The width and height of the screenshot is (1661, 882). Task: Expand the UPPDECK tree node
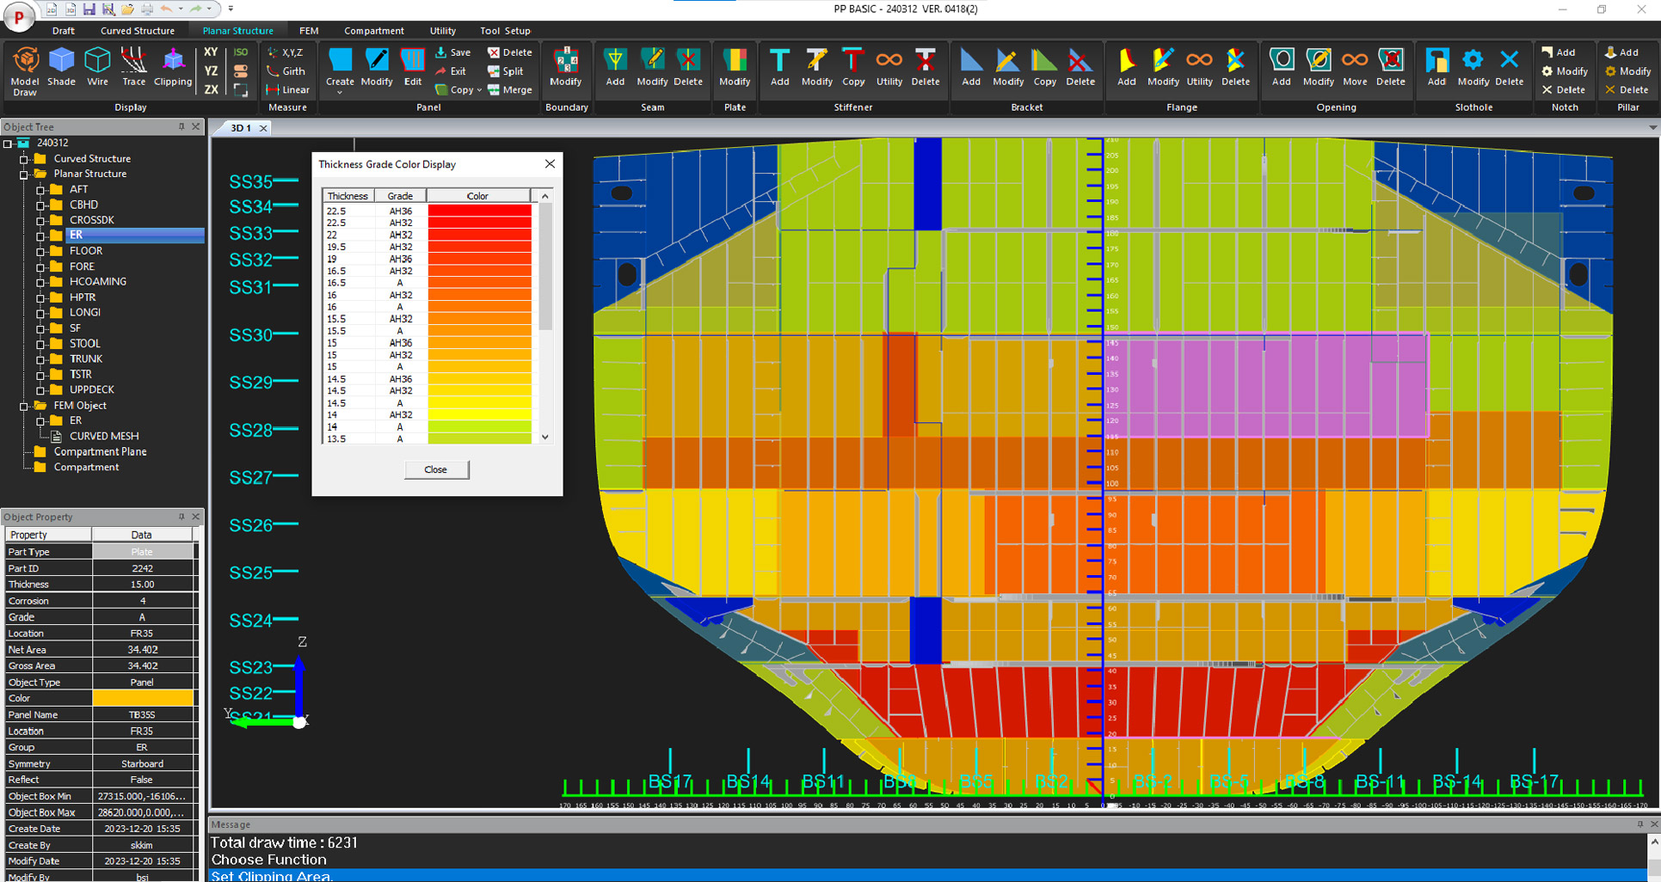coord(40,390)
